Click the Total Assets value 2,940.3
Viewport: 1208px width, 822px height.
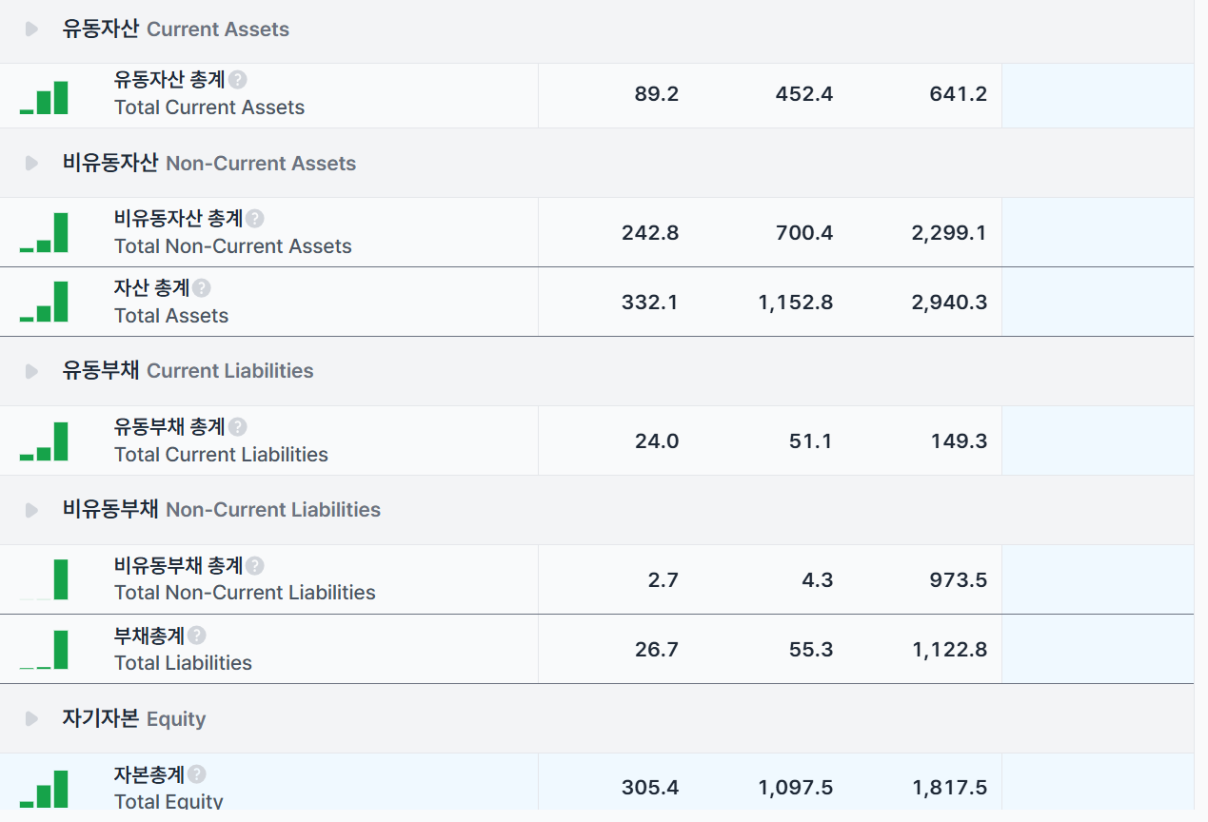click(949, 303)
